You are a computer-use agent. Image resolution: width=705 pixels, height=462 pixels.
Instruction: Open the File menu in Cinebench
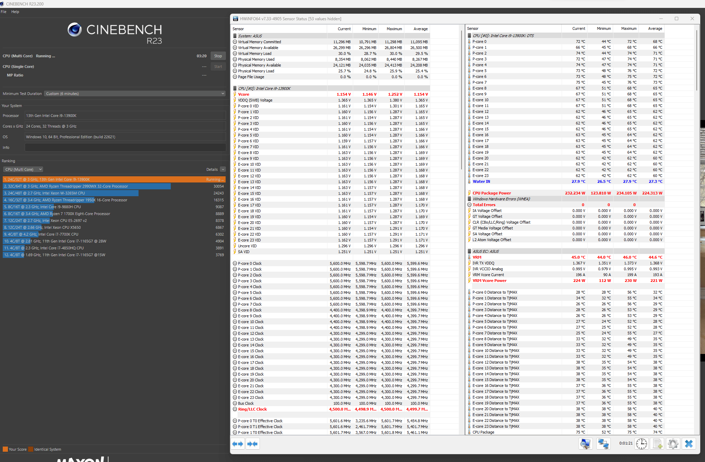pyautogui.click(x=4, y=12)
